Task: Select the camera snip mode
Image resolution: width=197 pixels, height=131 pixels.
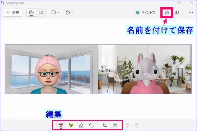Action: [31, 12]
